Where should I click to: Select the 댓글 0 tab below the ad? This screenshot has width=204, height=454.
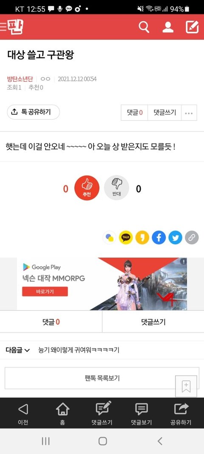[x=51, y=322]
